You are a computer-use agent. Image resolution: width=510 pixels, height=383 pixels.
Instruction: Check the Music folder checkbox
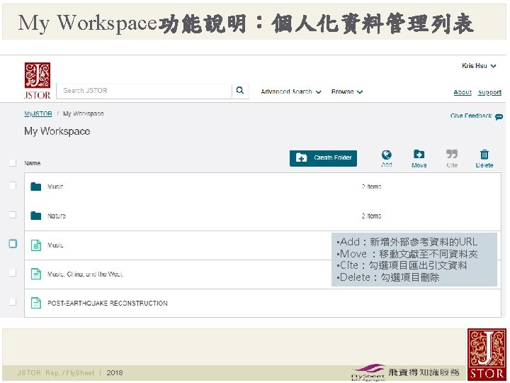[13, 185]
